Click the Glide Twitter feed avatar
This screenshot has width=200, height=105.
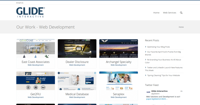(148, 92)
